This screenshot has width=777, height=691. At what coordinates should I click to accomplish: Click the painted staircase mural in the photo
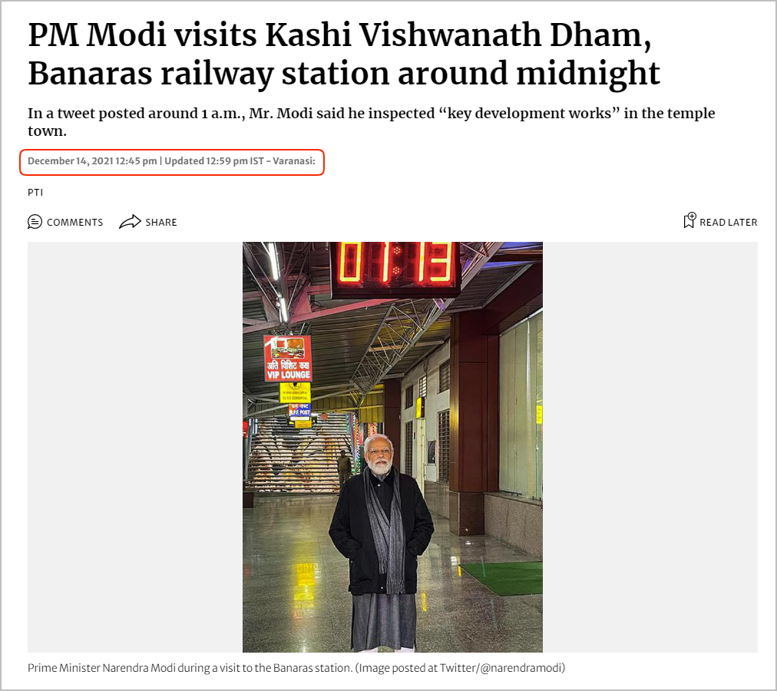click(296, 454)
